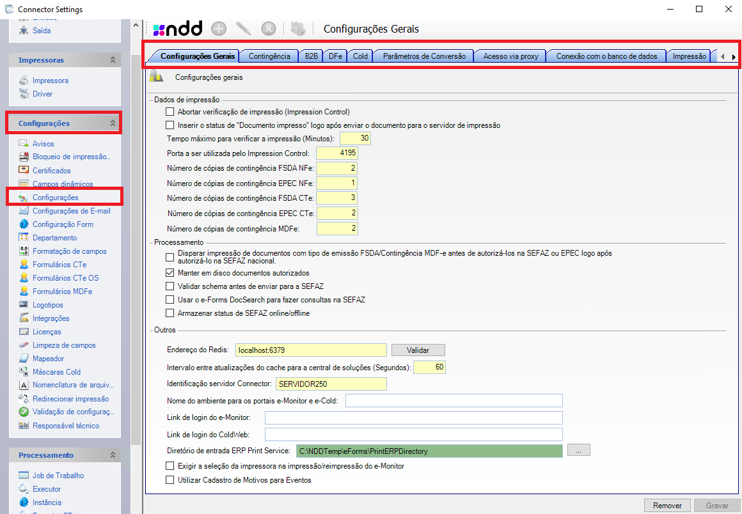The width and height of the screenshot is (742, 514).
Task: Enable Abortar verificação de impressão checkbox
Action: click(x=170, y=112)
